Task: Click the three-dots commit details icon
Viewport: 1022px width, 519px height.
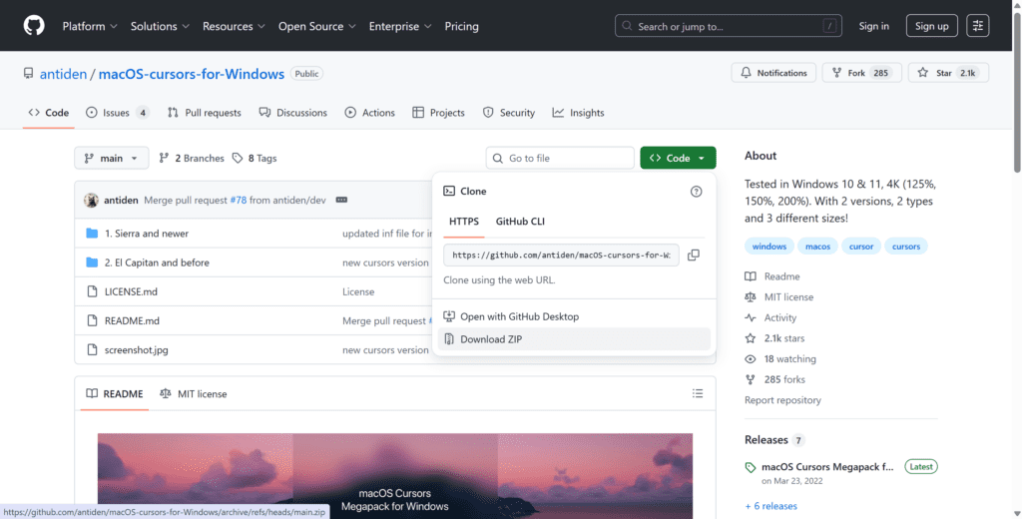Action: coord(341,200)
